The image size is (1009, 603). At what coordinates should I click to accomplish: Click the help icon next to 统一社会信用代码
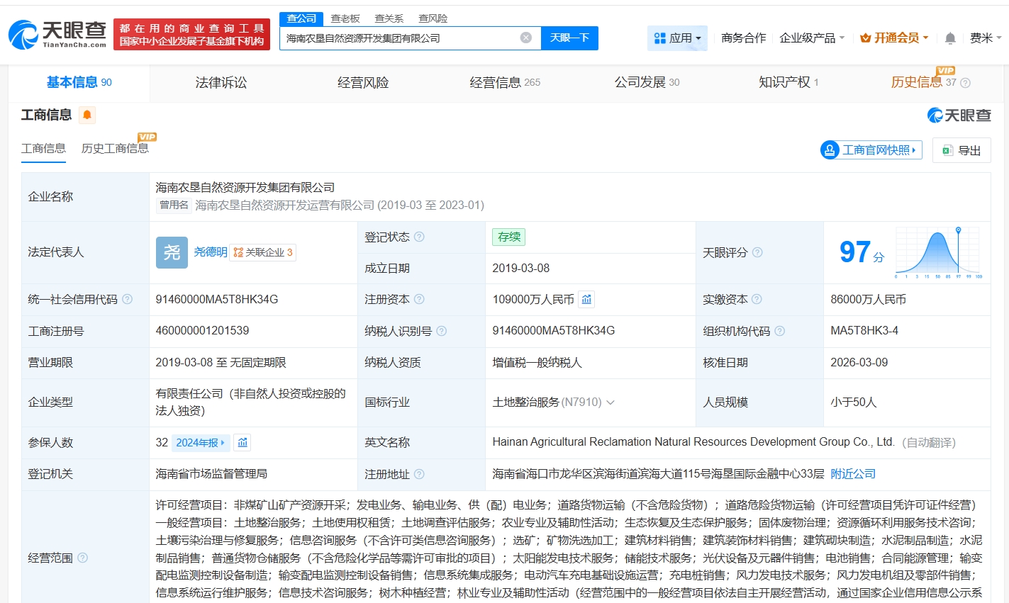pyautogui.click(x=128, y=300)
